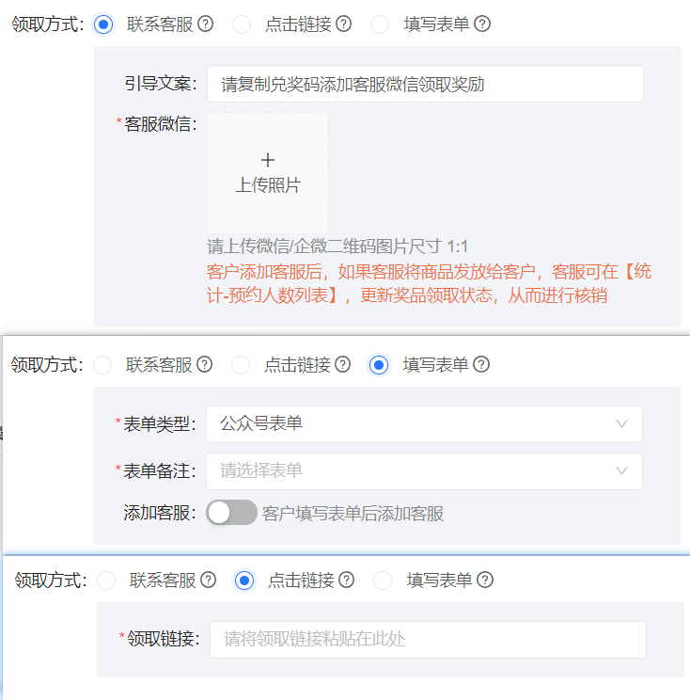Open the 表单备注 dropdown 请选择表单
The image size is (690, 700).
pos(424,471)
